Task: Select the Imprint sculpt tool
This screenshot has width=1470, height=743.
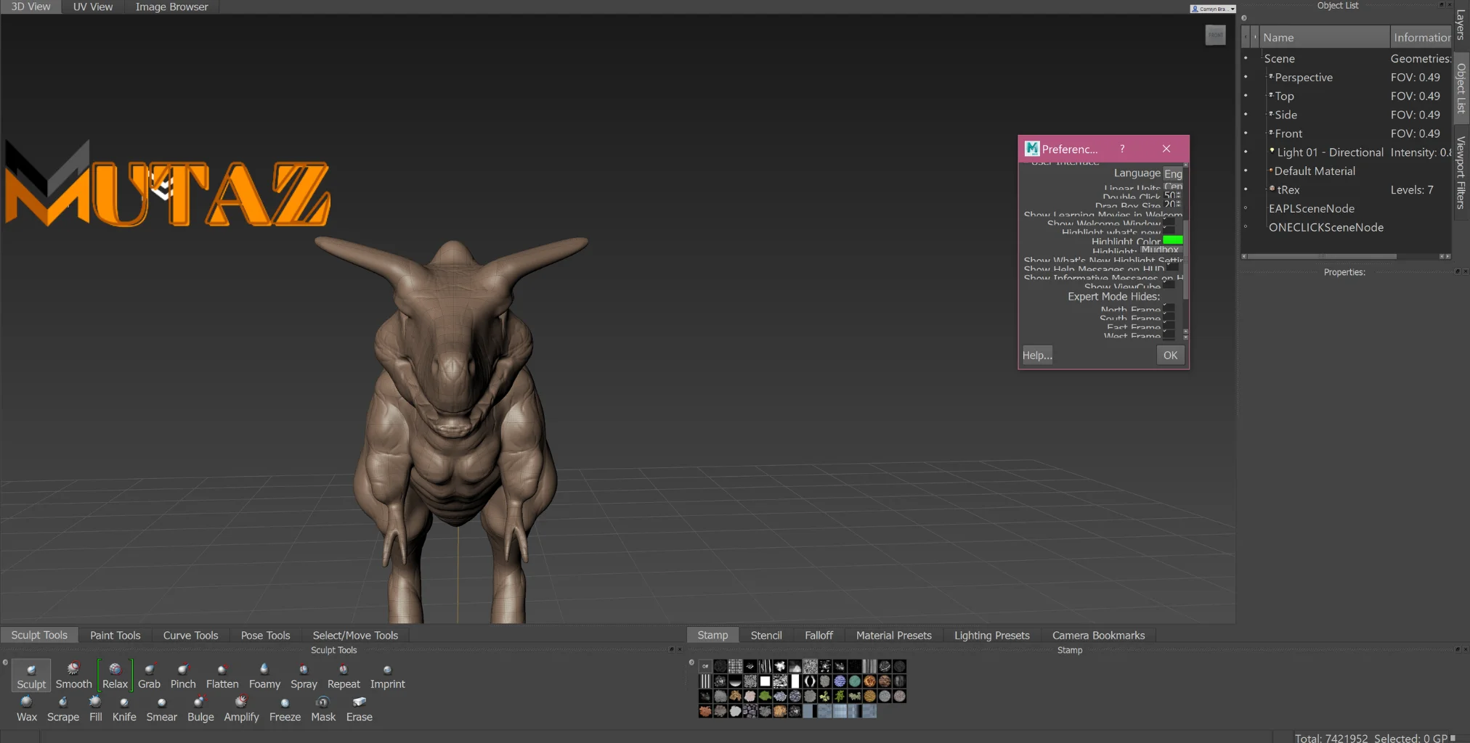Action: pos(388,676)
